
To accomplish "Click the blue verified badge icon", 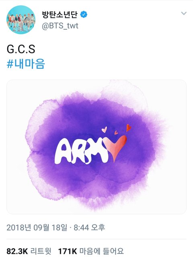I will (x=84, y=14).
